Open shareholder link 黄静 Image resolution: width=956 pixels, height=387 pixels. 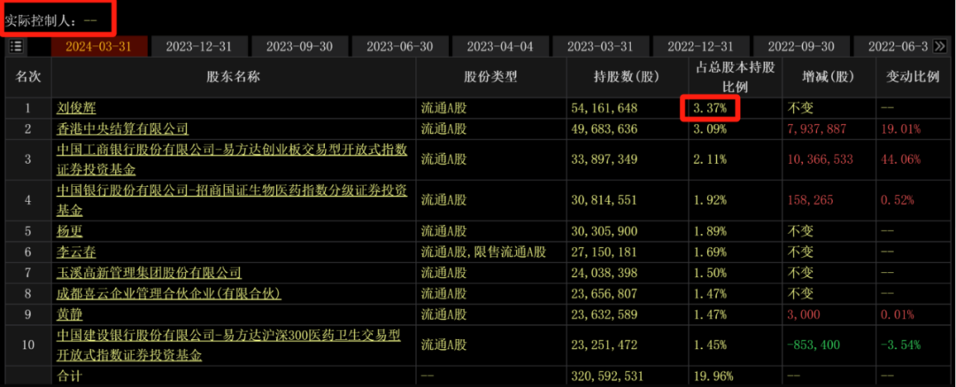coord(70,314)
